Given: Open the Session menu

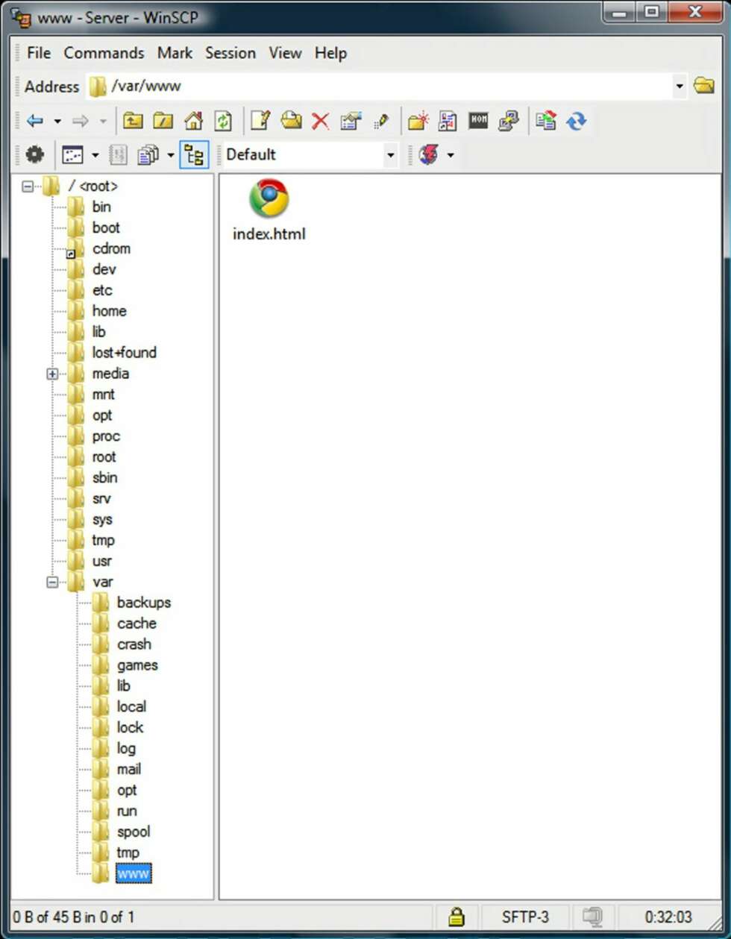Looking at the screenshot, I should click(230, 53).
